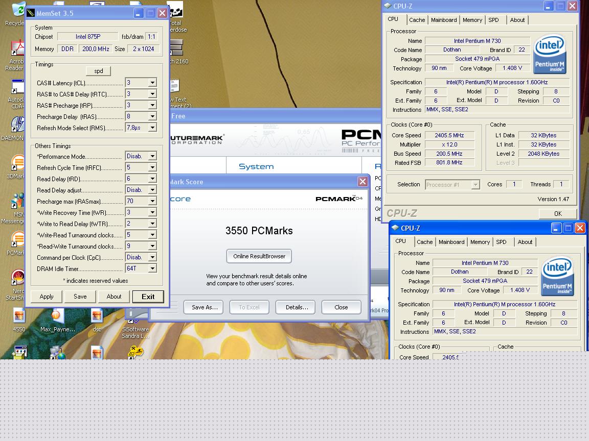589x441 pixels.
Task: Expand Command per Clock (CpC) dropdown
Action: pyautogui.click(x=152, y=257)
